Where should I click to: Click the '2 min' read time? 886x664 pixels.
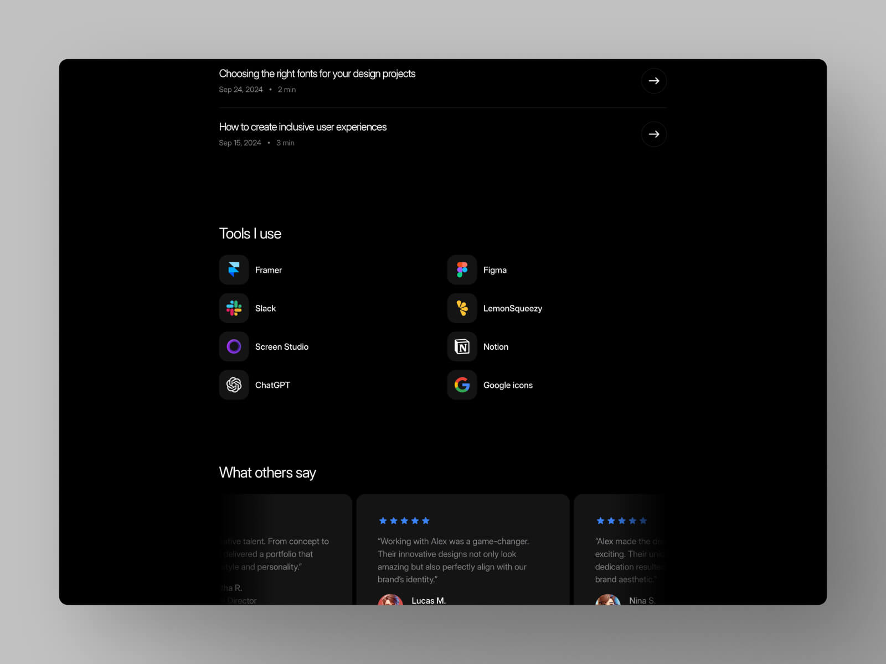pos(286,90)
